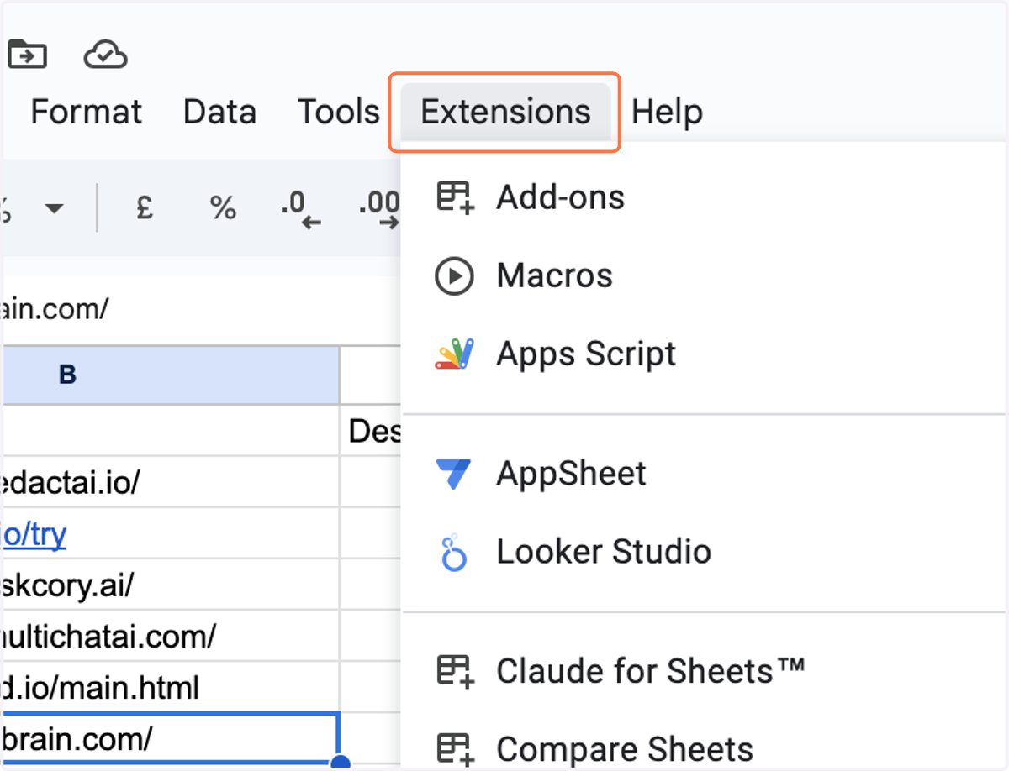Viewport: 1009px width, 771px height.
Task: Select Macros menu entry
Action: [x=705, y=275]
